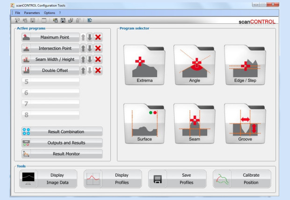Click the scanner sensor toolbar icon
Image resolution: width=290 pixels, height=200 pixels.
(17, 21)
